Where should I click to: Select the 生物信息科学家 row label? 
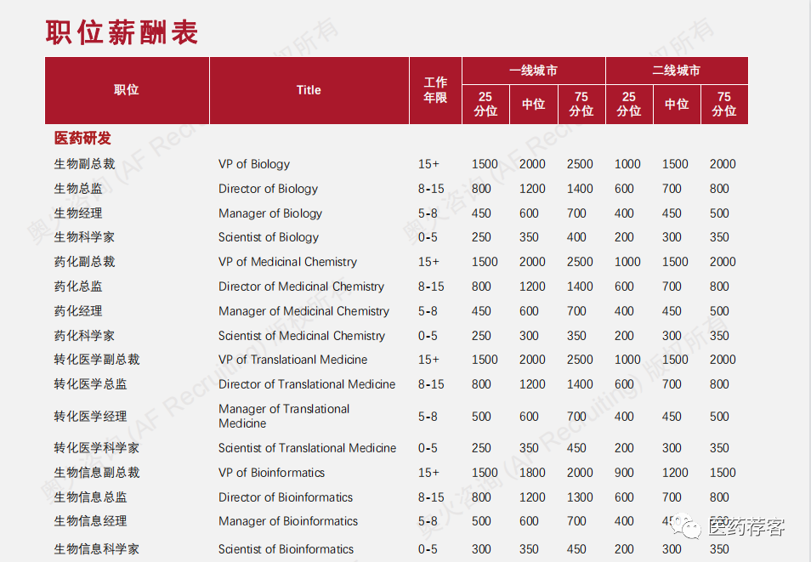coord(97,549)
